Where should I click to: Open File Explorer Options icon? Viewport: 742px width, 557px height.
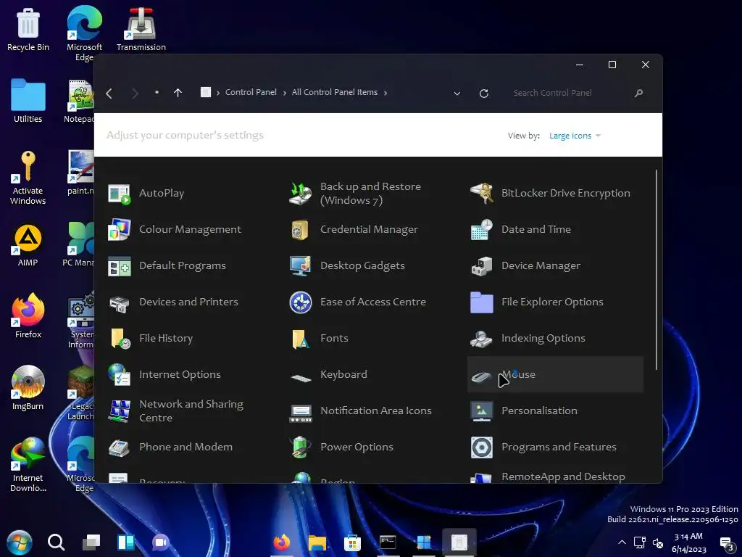click(482, 302)
